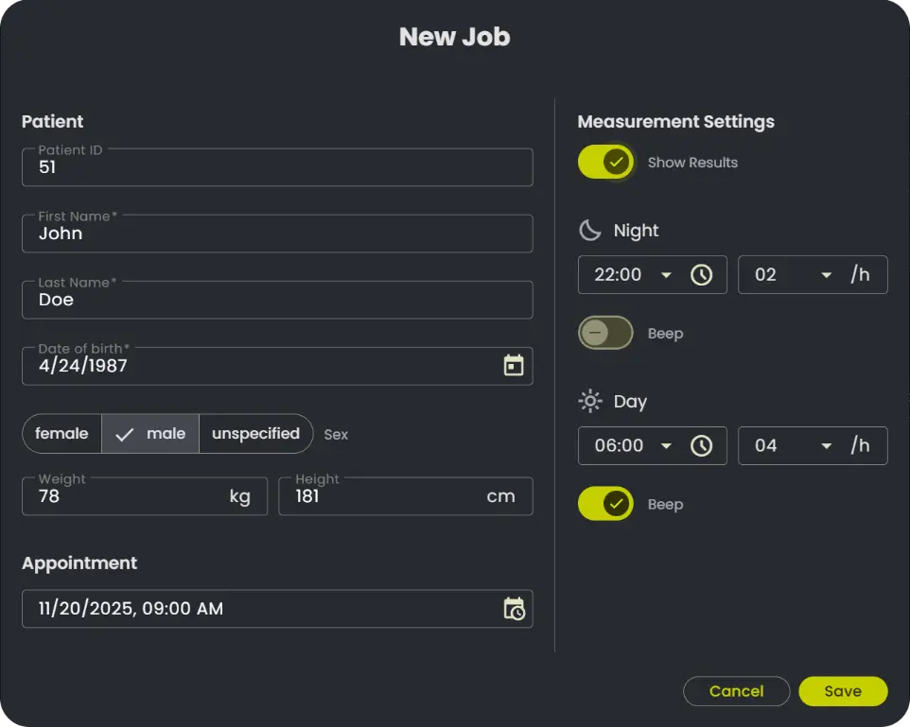Open the Day measurements-per-hour dropdown
This screenshot has height=727, width=910.
(826, 445)
